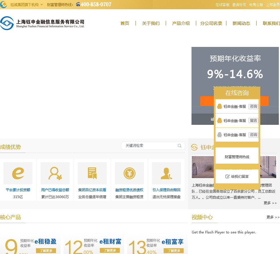This screenshot has height=254, width=280.
Task: Open 集团百亿资本后盾 link
Action: click(x=92, y=190)
